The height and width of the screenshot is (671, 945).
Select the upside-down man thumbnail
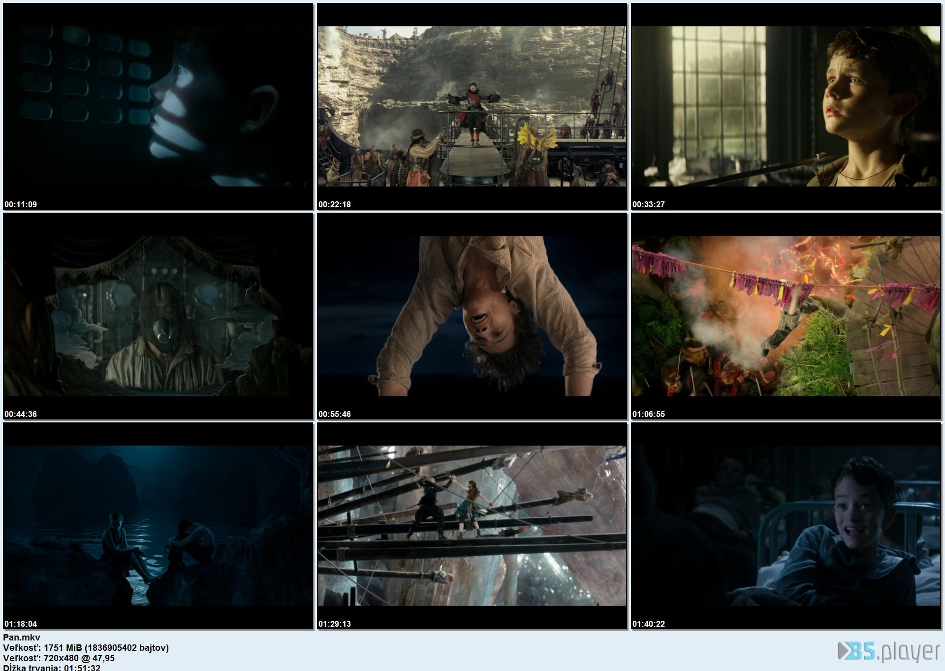(x=472, y=316)
